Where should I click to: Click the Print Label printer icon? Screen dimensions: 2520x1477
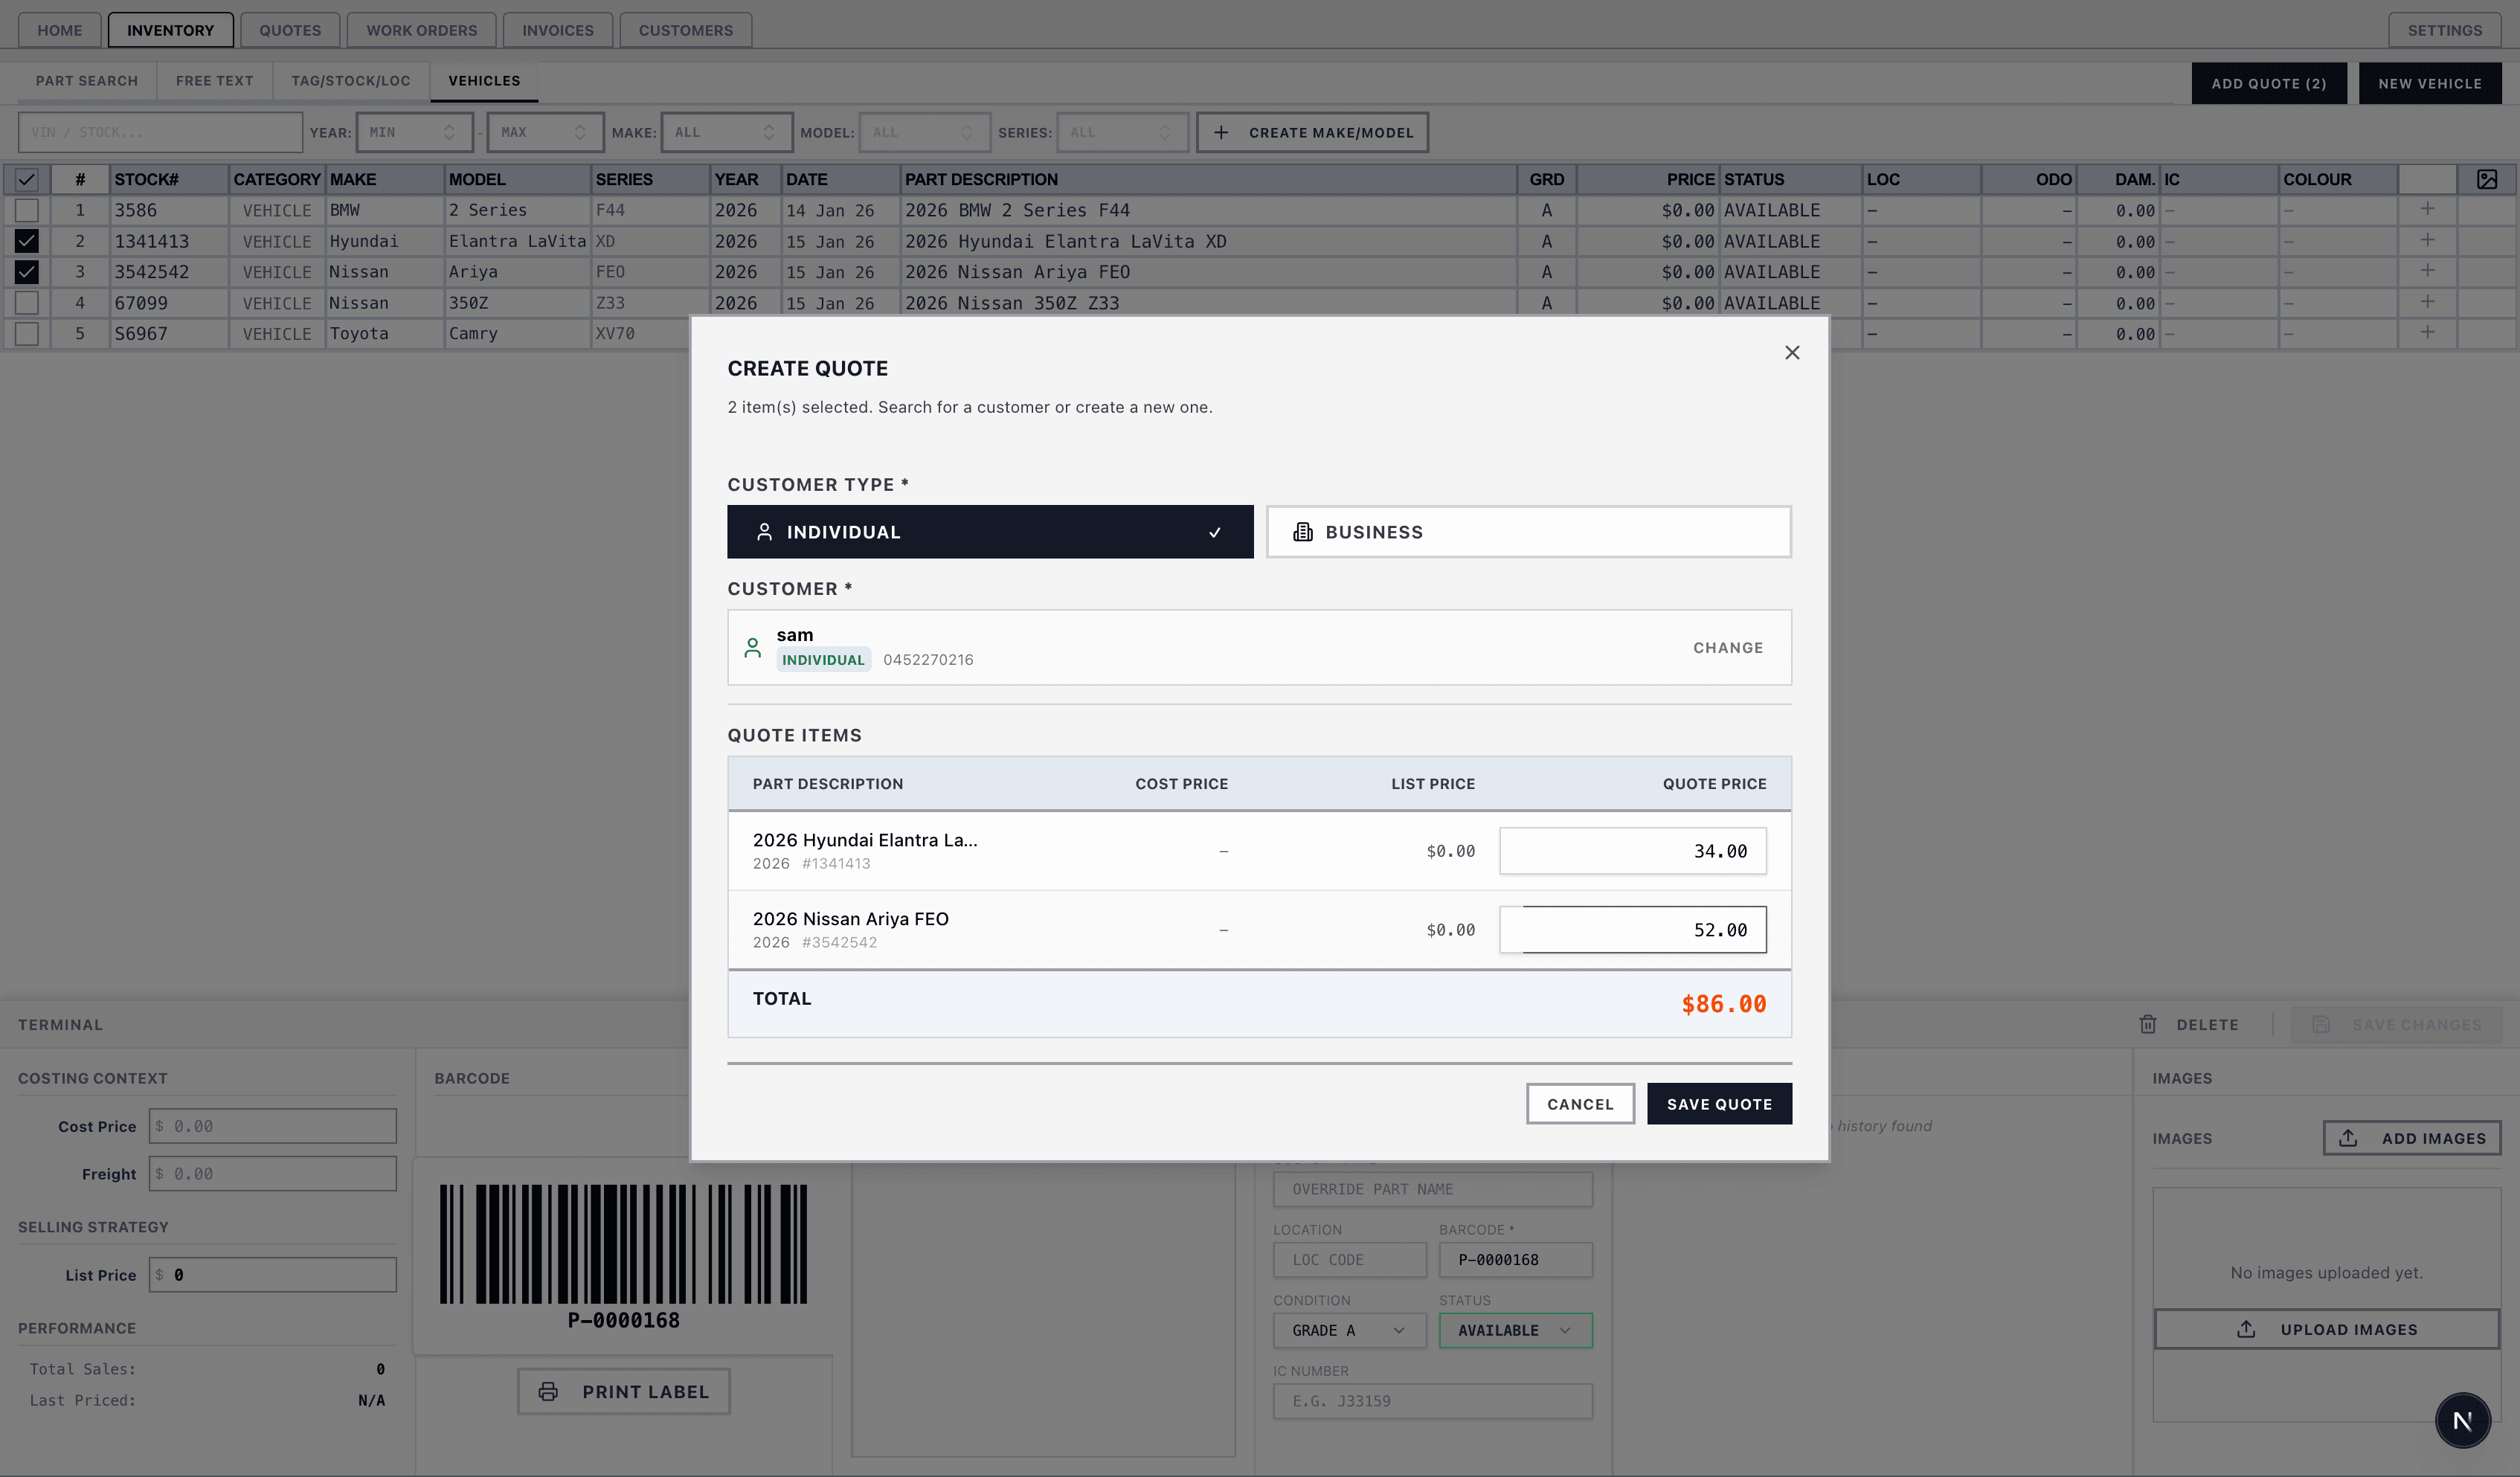tap(548, 1391)
